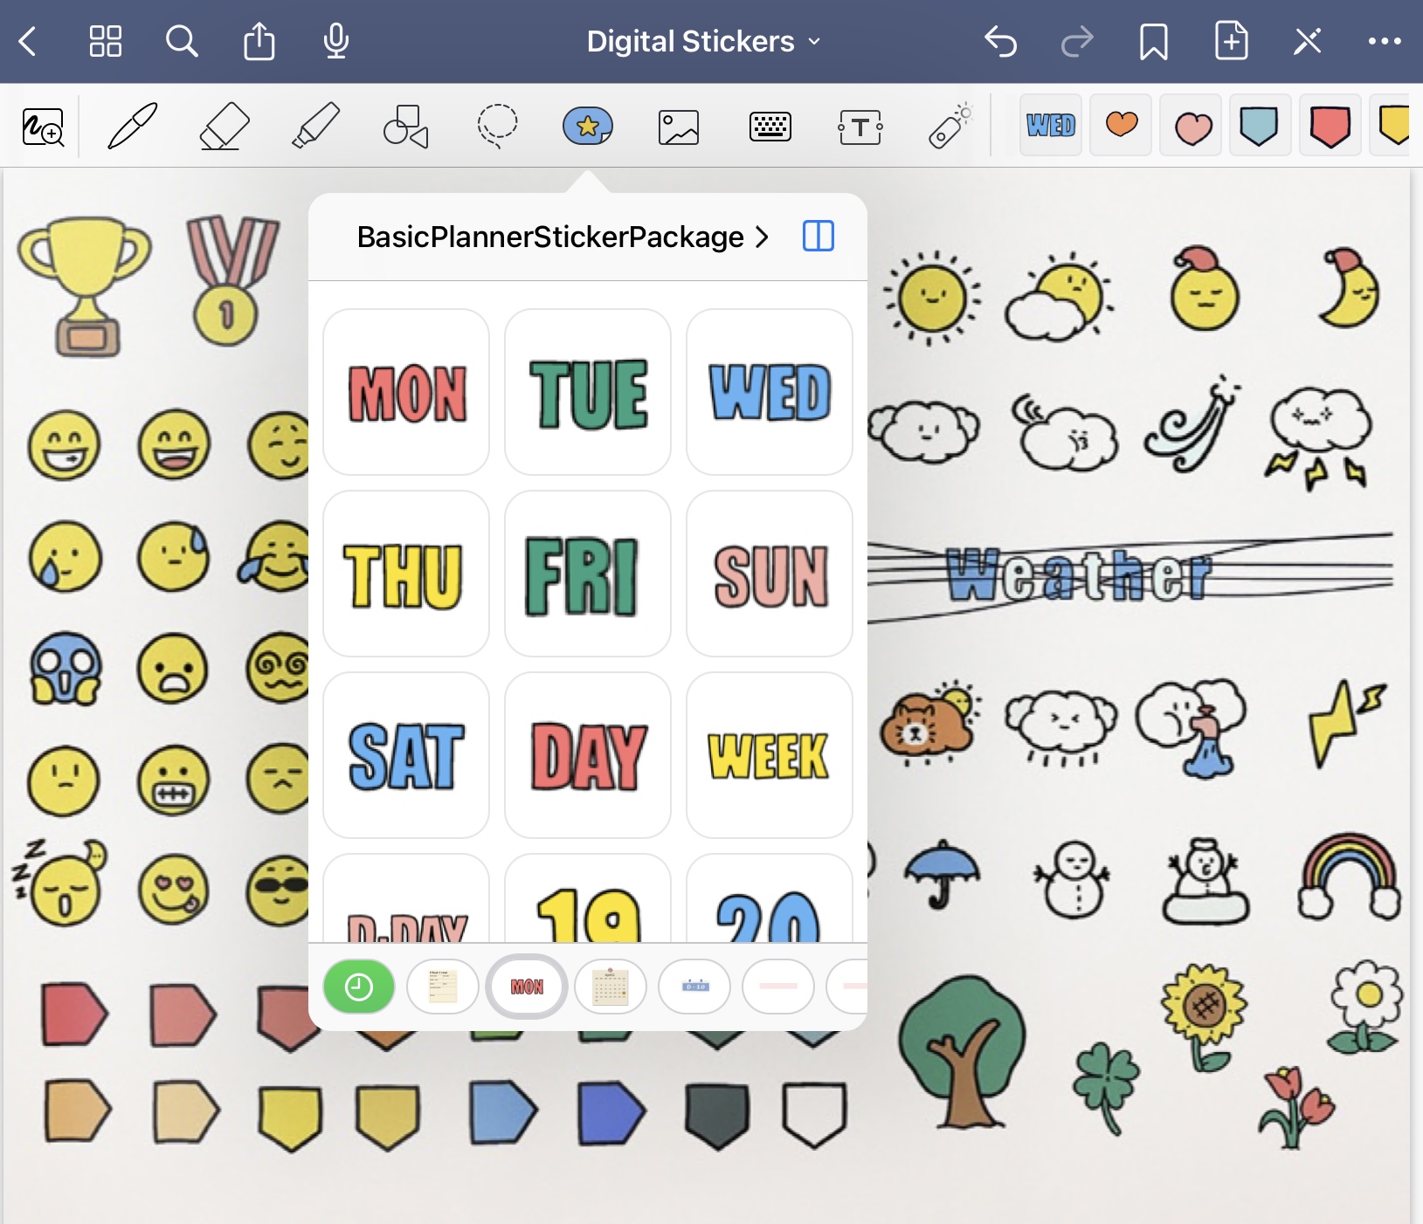
Task: Open the three-dot more options menu
Action: click(x=1385, y=41)
